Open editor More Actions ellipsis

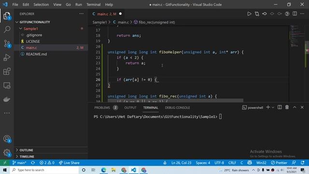click(x=302, y=14)
